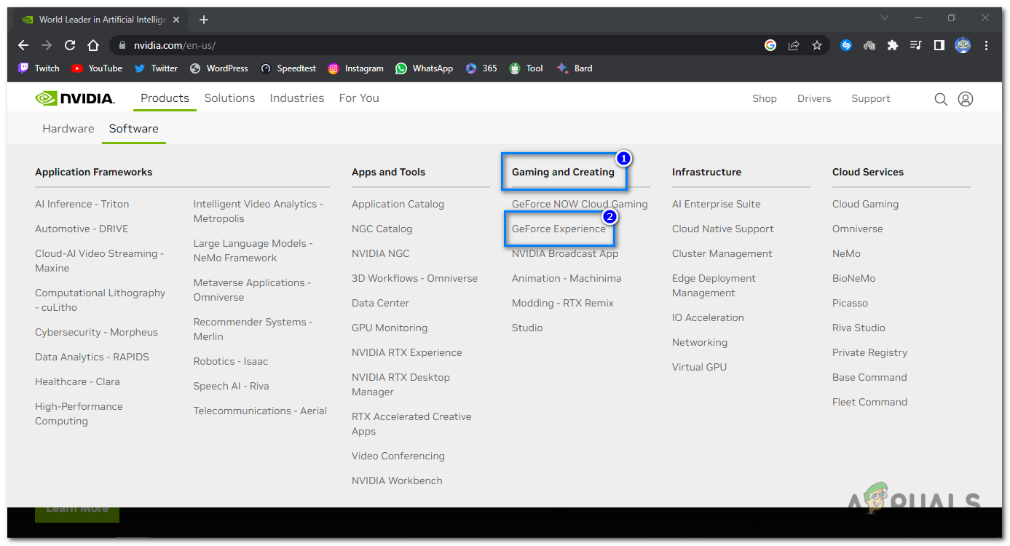1010x546 pixels.
Task: Switch to the Software tab
Action: [133, 128]
